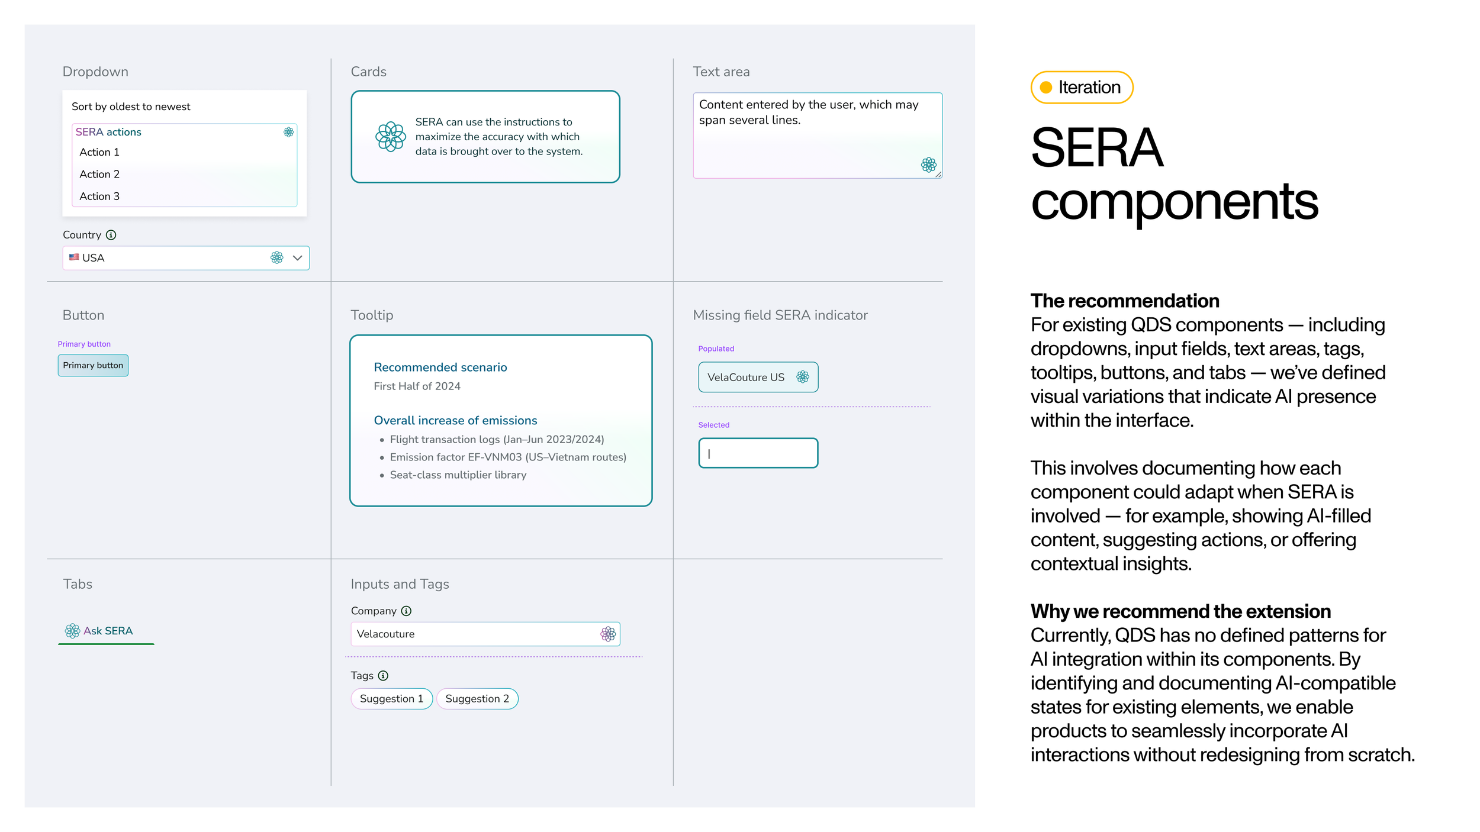This screenshot has height=832, width=1480.
Task: Click the SERA icon in the Company input
Action: click(x=607, y=634)
